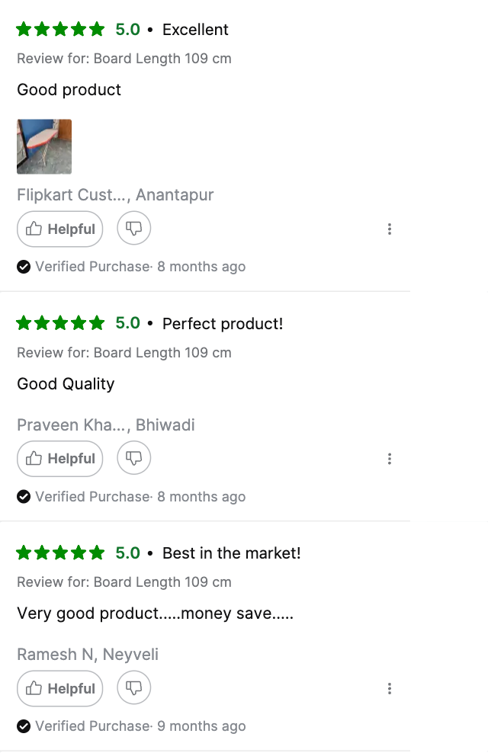Click the Verified Purchase badge under Anantapur review
Image resolution: width=488 pixels, height=756 pixels.
24,267
